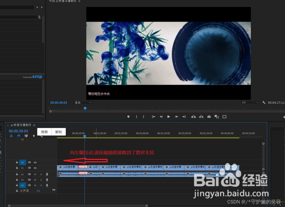Mute audio track A3
The width and height of the screenshot is (285, 207).
coord(35,185)
